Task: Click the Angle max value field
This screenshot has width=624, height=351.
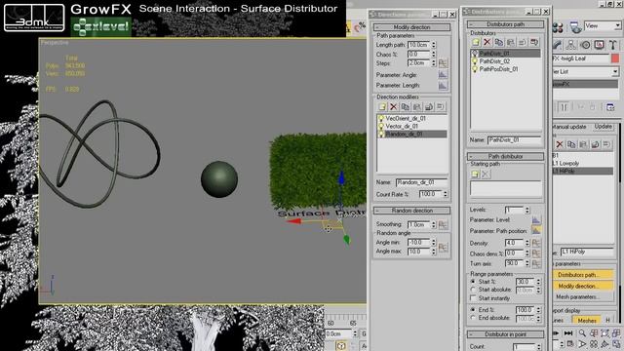Action: tap(418, 252)
